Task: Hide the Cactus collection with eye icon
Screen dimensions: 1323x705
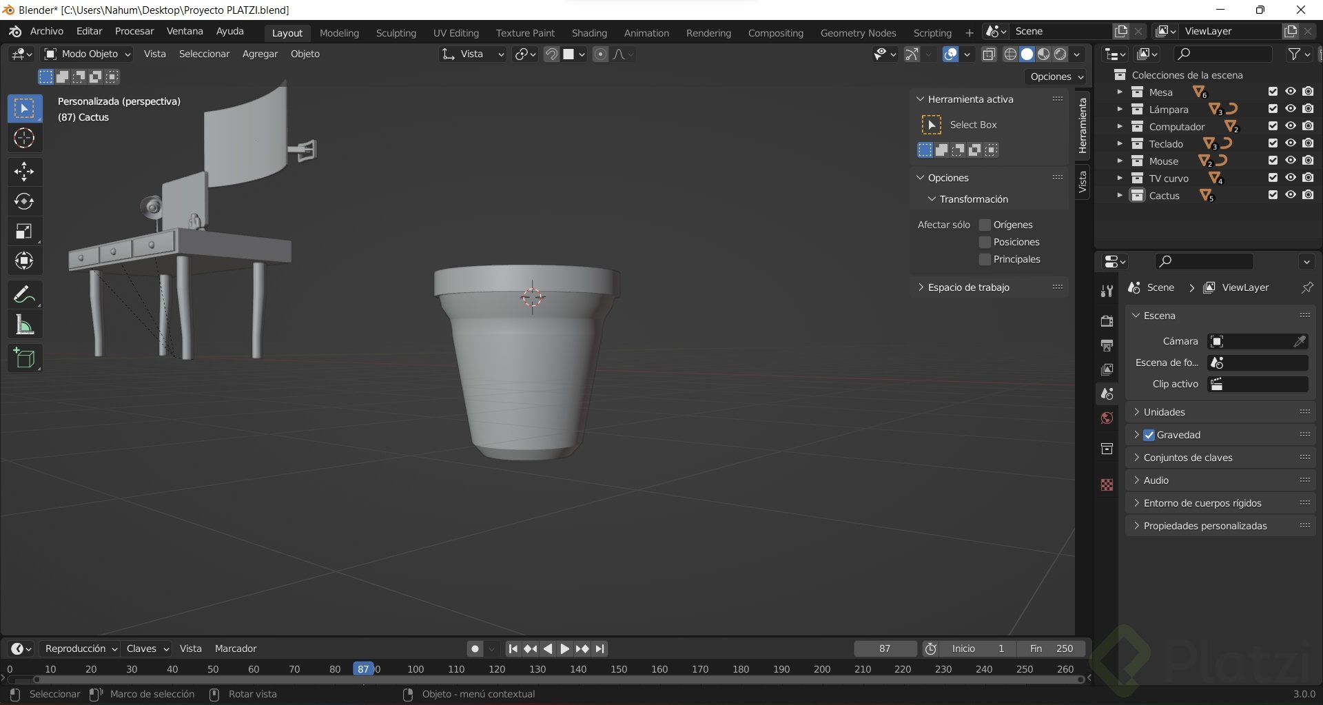Action: [x=1291, y=195]
